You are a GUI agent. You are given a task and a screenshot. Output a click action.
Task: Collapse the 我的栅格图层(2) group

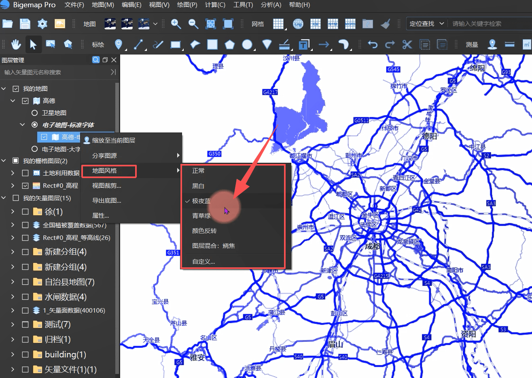[x=4, y=161]
